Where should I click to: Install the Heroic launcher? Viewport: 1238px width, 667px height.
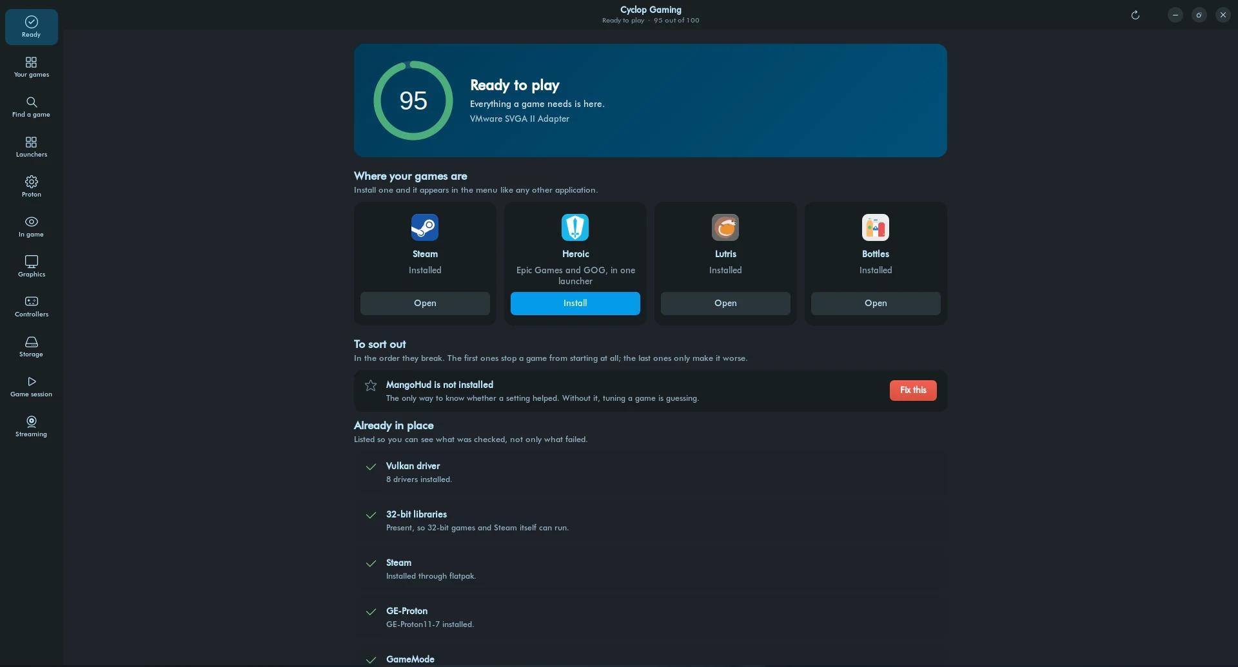[x=575, y=304]
